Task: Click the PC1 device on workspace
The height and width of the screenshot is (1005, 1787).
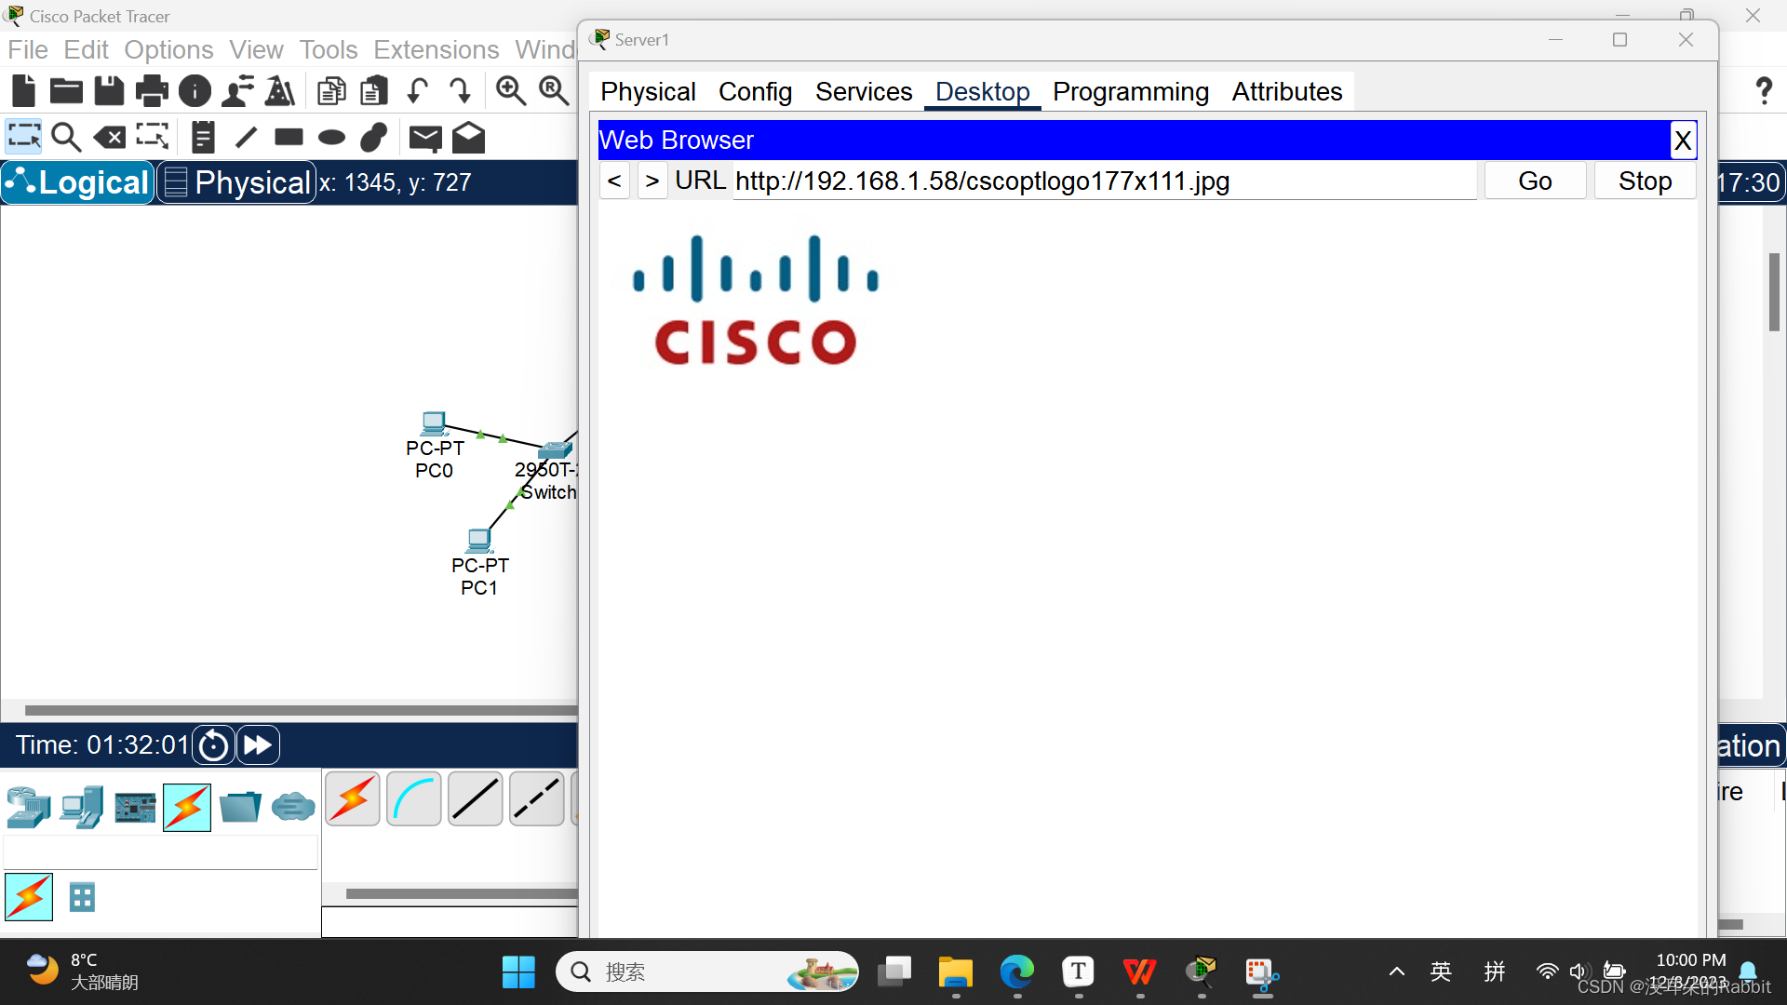Action: pyautogui.click(x=479, y=541)
